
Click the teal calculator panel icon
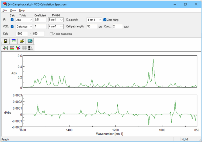pyautogui.click(x=30, y=41)
